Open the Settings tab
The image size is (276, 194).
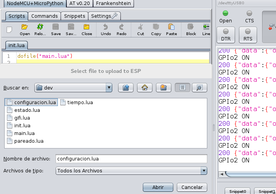pos(104,16)
